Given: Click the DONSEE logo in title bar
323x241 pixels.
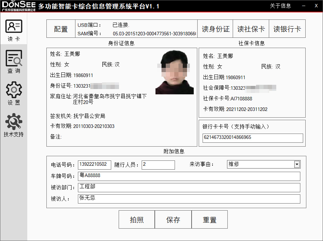Looking at the screenshot, I should coord(18,6).
